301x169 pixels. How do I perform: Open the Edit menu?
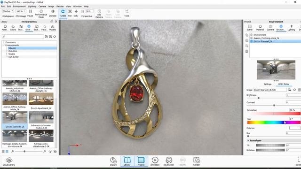tap(9, 6)
